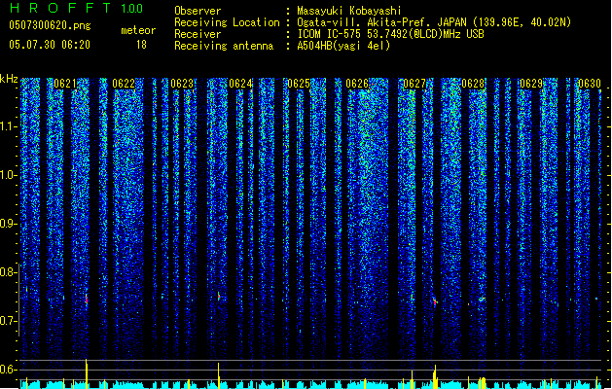Click the 0623 time marker

point(182,84)
